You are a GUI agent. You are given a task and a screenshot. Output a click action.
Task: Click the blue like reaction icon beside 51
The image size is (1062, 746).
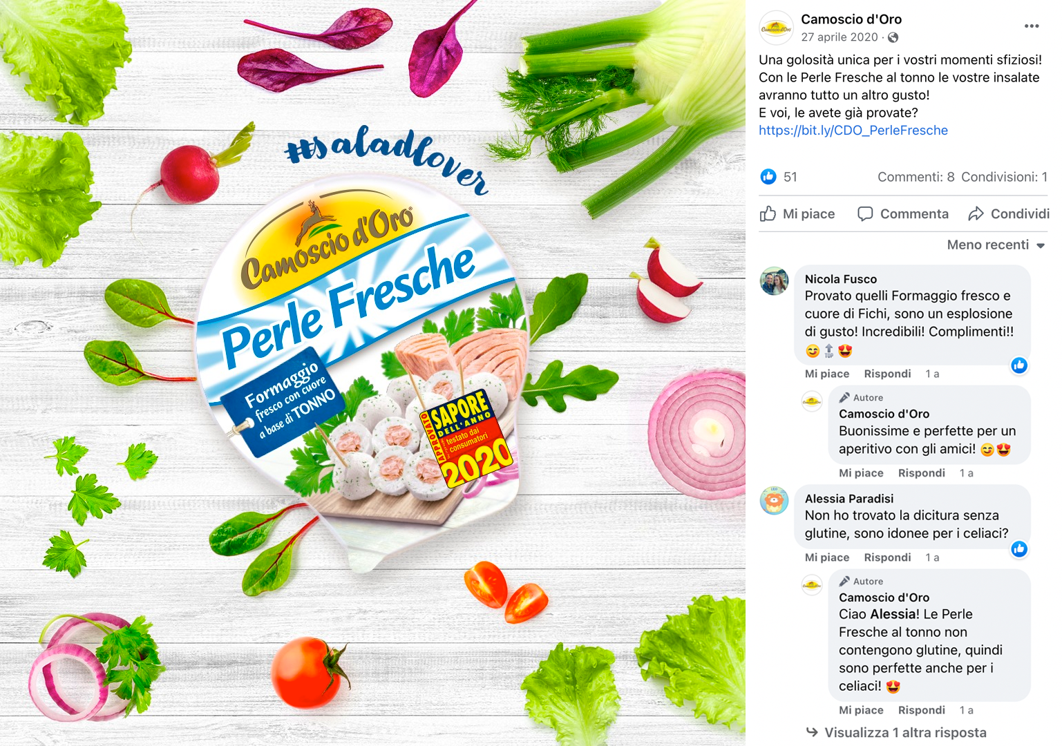tap(768, 177)
